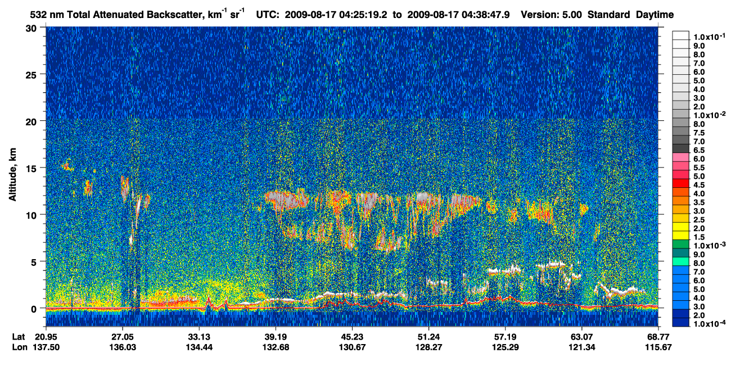Click the "Daytime" label in header

pyautogui.click(x=655, y=15)
